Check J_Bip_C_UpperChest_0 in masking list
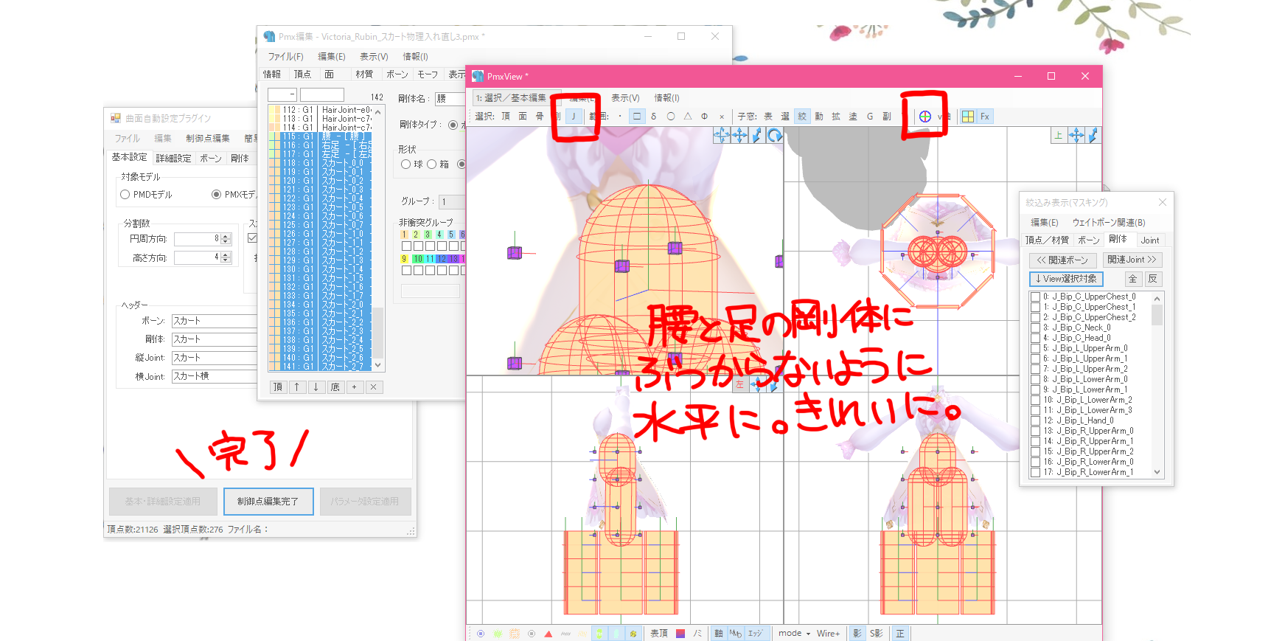The height and width of the screenshot is (641, 1285). coord(1036,297)
